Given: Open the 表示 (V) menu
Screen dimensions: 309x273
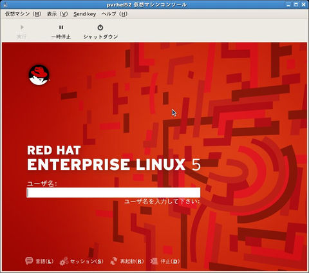Looking at the screenshot, I should click(57, 14).
